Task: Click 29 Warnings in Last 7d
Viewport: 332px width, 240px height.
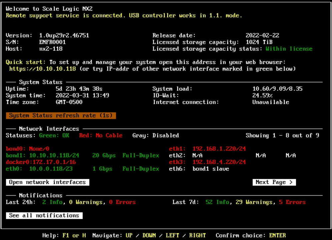Action: click(254, 202)
